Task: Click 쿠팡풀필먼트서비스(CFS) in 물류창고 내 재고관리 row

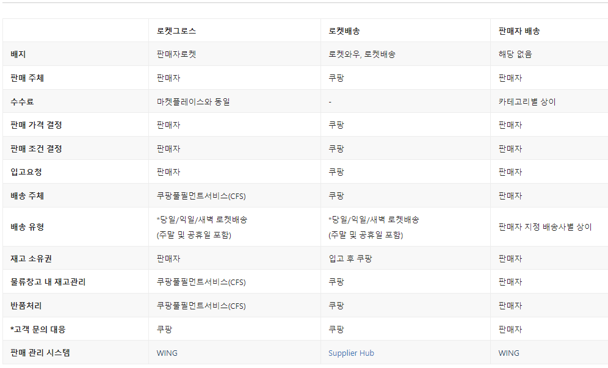Action: (x=201, y=282)
